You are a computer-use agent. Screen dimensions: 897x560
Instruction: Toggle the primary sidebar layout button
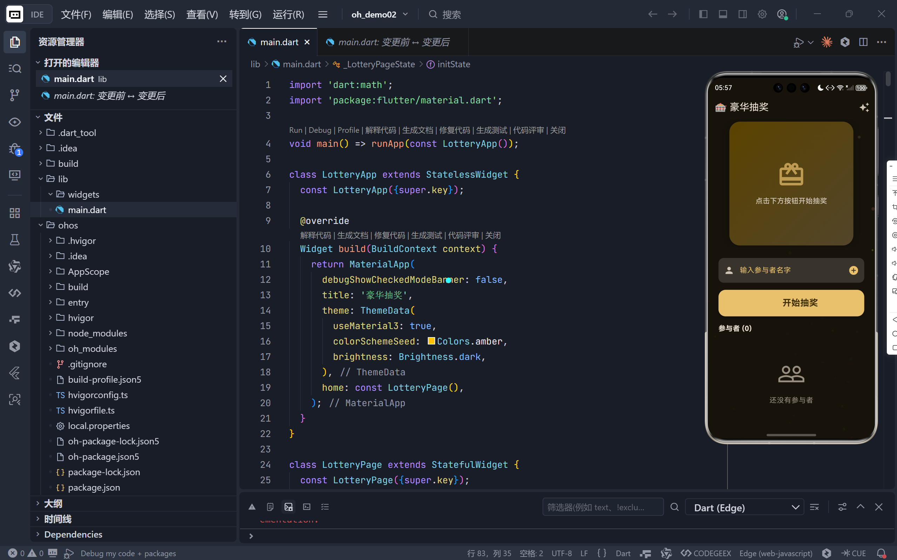(703, 14)
